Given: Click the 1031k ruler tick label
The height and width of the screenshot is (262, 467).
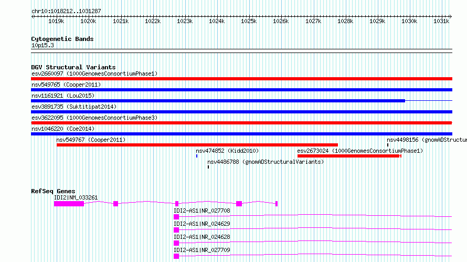Looking at the screenshot, I should coord(441,21).
